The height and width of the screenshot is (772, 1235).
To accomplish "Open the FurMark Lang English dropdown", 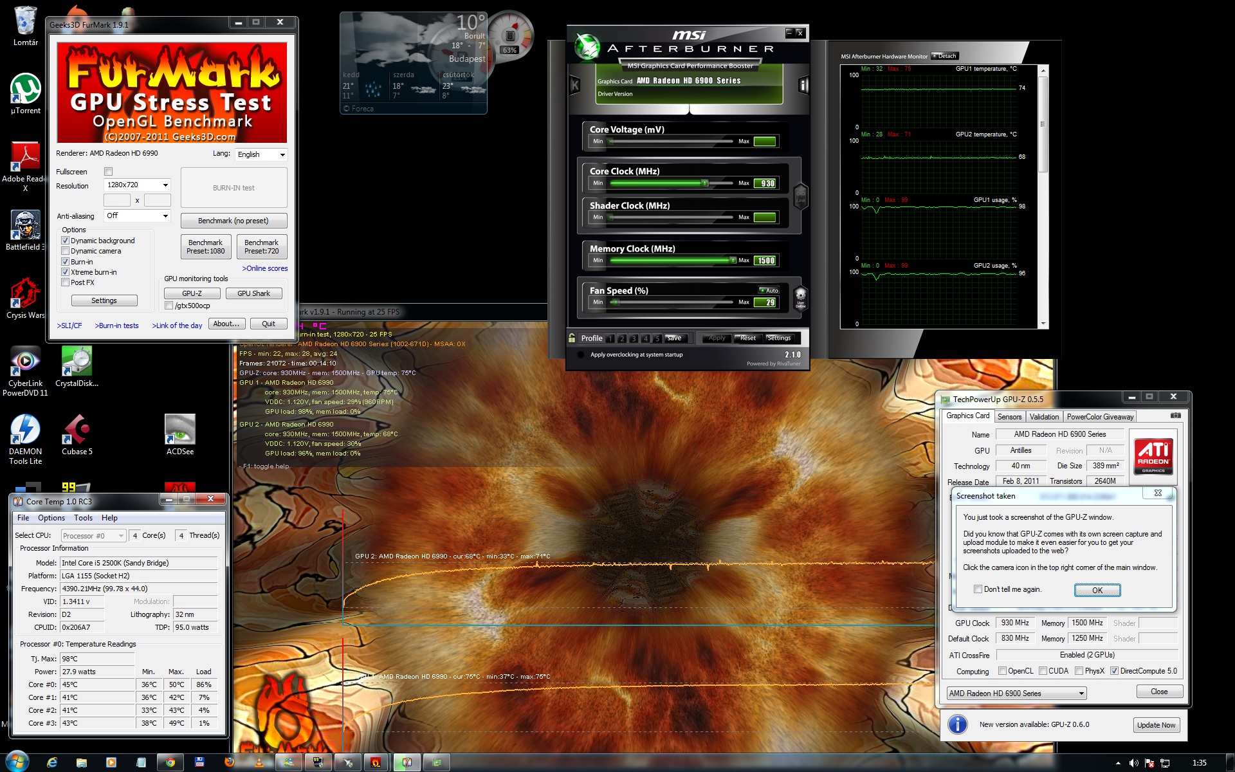I will 261,154.
